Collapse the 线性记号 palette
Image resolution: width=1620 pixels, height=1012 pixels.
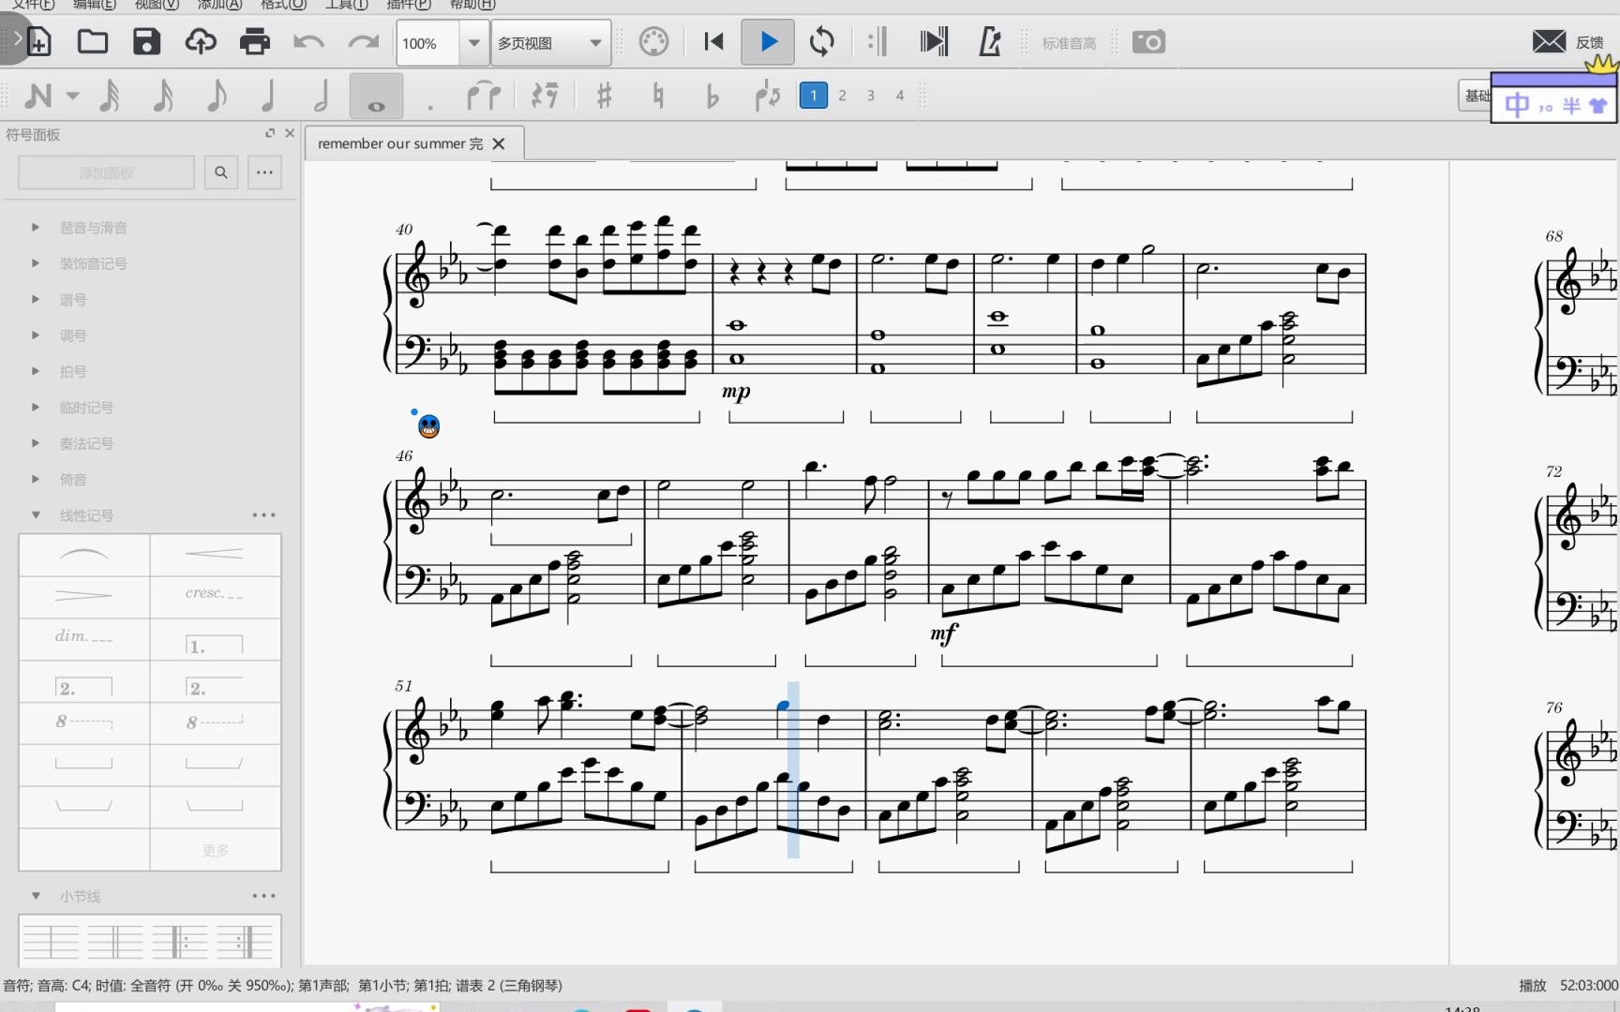pyautogui.click(x=36, y=514)
